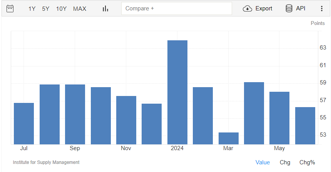
Task: Click the 2024 axis label
Action: coord(177,148)
